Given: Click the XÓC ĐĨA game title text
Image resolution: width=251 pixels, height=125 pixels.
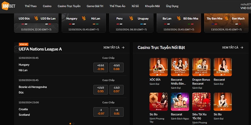Looking at the screenshot, I should [x=155, y=80].
